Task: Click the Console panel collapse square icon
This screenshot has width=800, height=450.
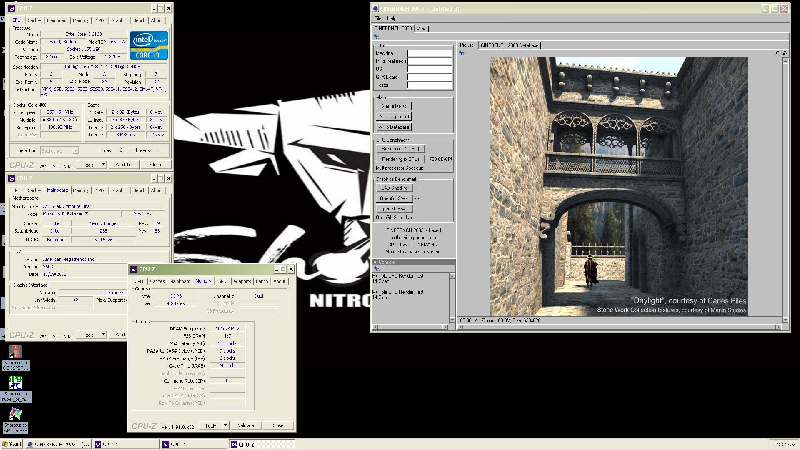Action: [x=375, y=262]
